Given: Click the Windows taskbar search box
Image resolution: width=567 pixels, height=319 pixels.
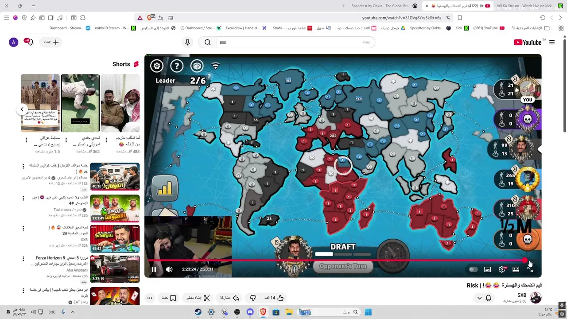Looking at the screenshot, I should pos(328,312).
